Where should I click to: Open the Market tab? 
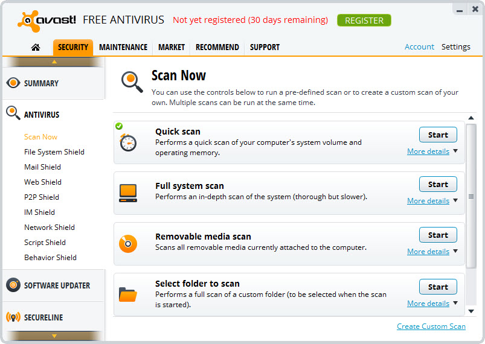[172, 47]
